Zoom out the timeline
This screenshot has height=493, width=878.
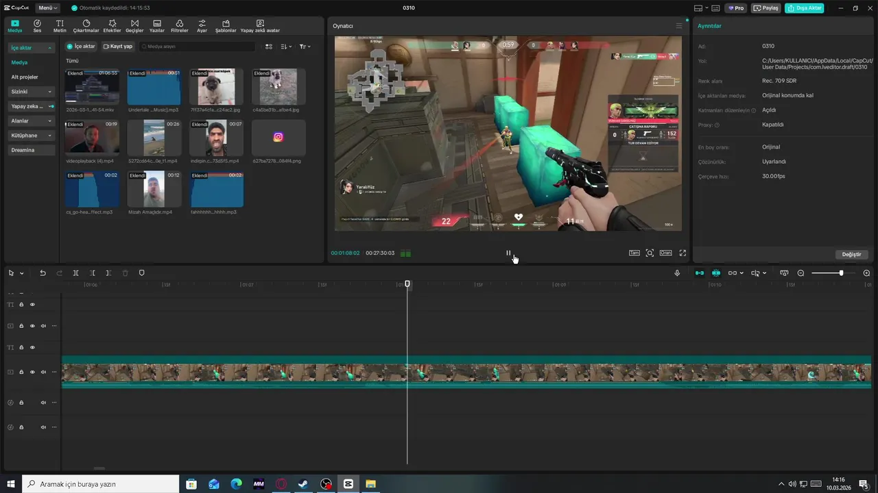coord(800,273)
